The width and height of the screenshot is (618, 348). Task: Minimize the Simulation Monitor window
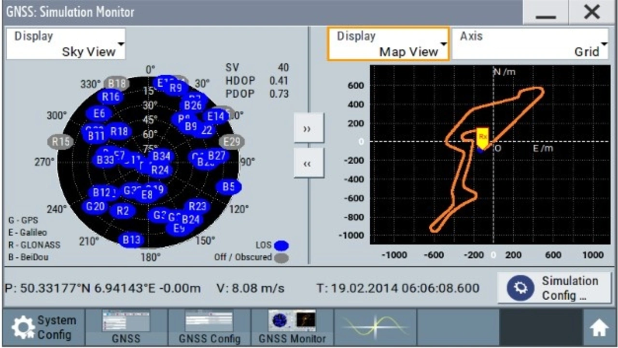546,14
